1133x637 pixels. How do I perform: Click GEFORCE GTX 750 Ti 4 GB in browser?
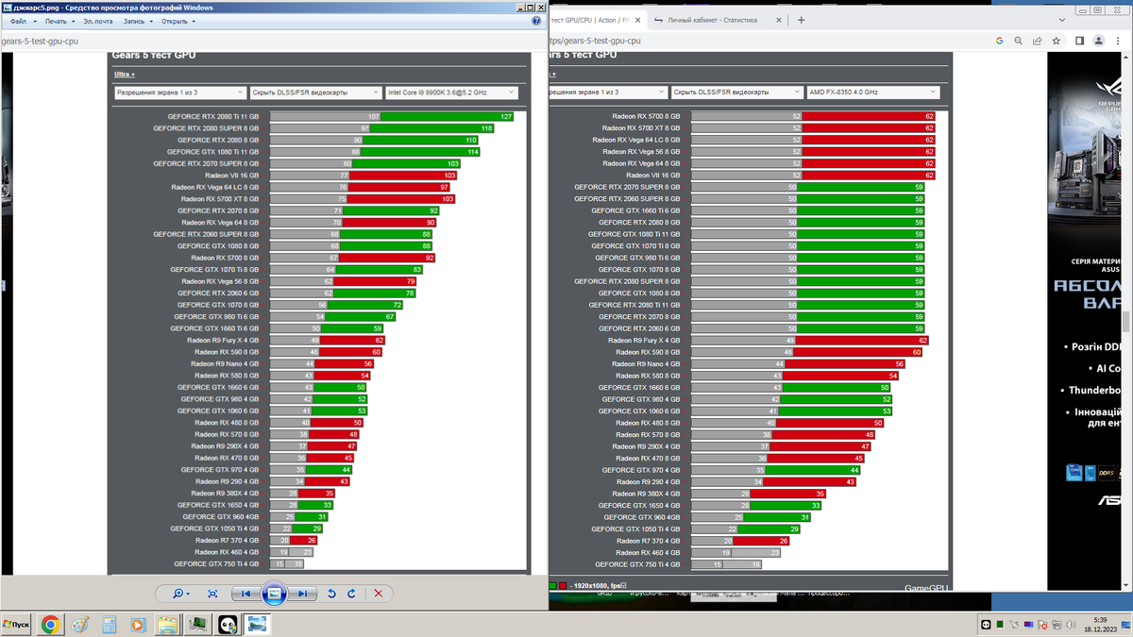click(x=637, y=564)
